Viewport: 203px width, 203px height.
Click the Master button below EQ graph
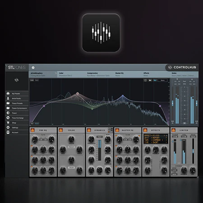[37, 124]
